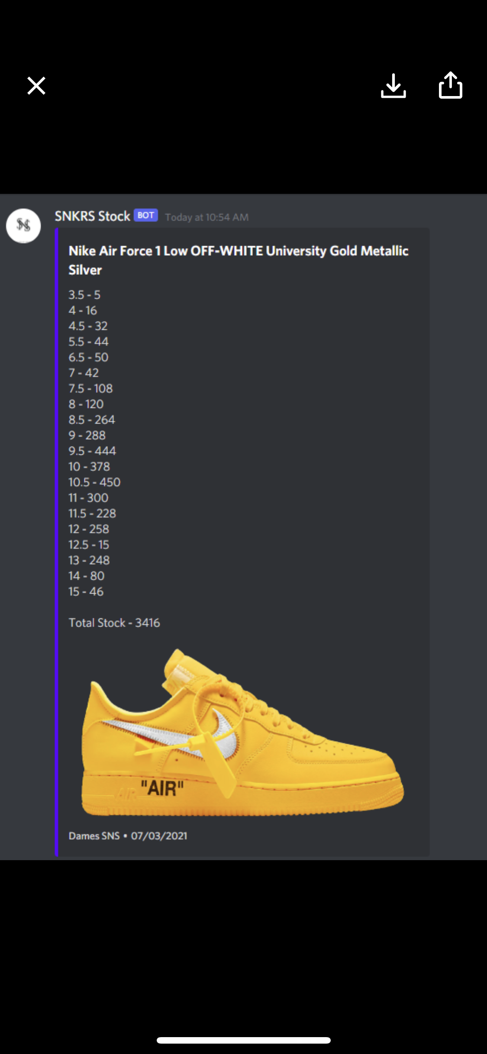This screenshot has height=1054, width=487.
Task: Tap the 'Today at 10:54 AM' timestamp
Action: pos(207,217)
